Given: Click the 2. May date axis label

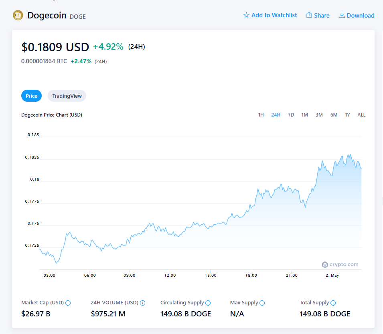Looking at the screenshot, I should [x=332, y=275].
